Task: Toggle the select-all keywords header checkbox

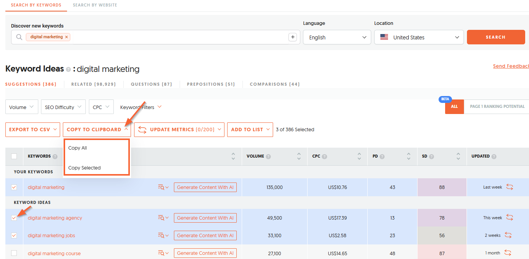Action: [14, 156]
